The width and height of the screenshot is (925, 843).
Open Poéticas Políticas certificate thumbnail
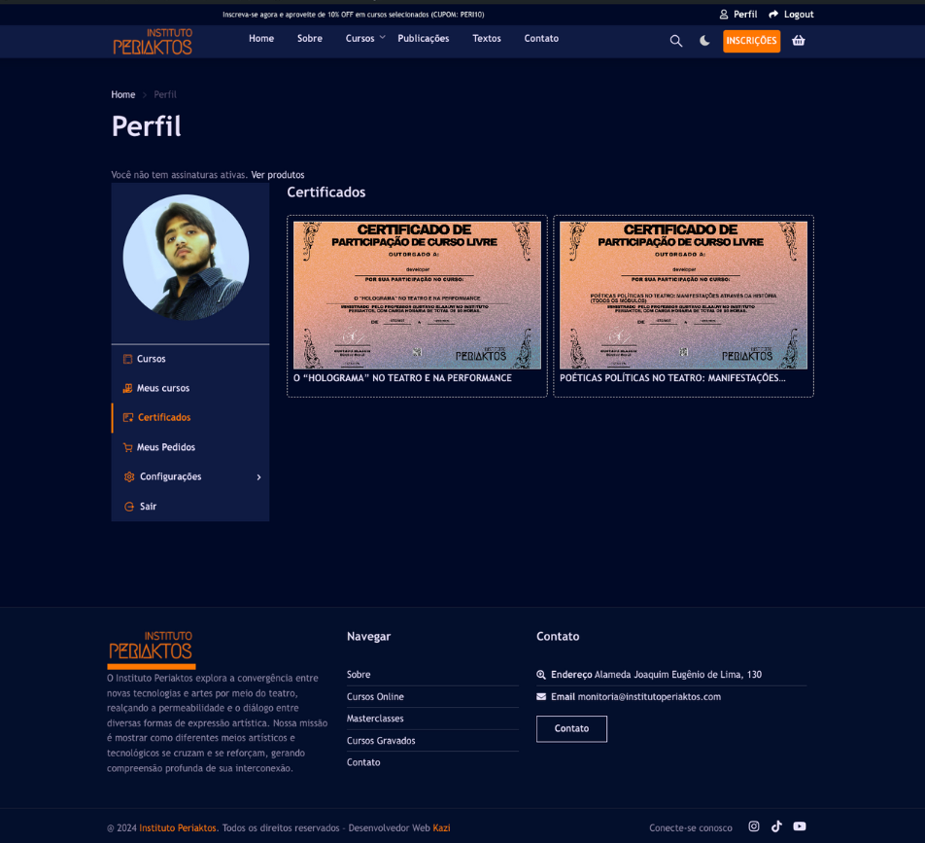pos(683,296)
